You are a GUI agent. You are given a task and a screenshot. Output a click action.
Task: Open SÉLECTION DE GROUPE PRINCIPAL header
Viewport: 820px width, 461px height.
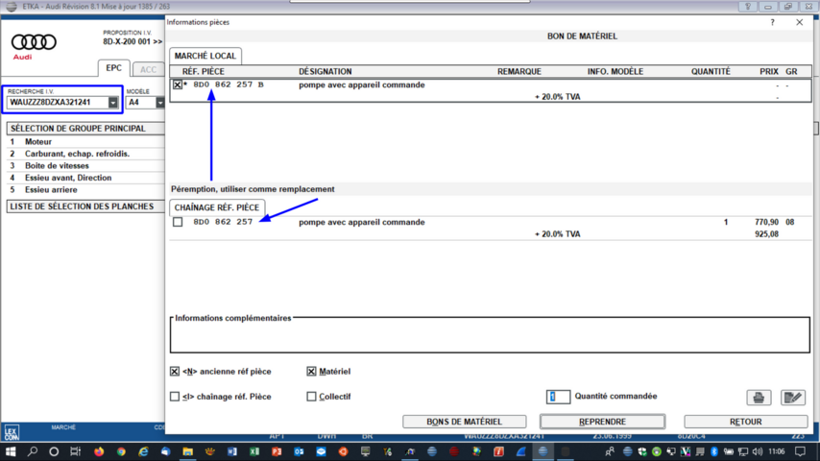pos(85,129)
